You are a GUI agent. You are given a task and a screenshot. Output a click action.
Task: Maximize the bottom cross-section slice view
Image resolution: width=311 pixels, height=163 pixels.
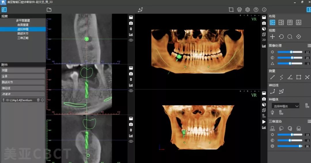coord(131,119)
